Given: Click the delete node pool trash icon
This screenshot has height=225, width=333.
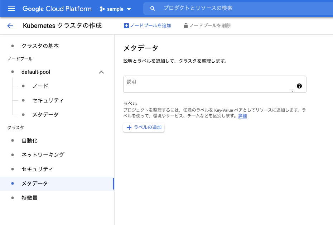Looking at the screenshot, I should point(186,25).
